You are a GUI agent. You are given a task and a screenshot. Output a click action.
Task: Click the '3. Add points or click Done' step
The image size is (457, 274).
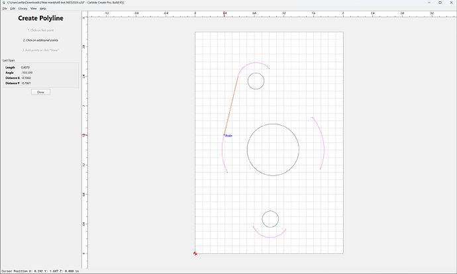[41, 50]
